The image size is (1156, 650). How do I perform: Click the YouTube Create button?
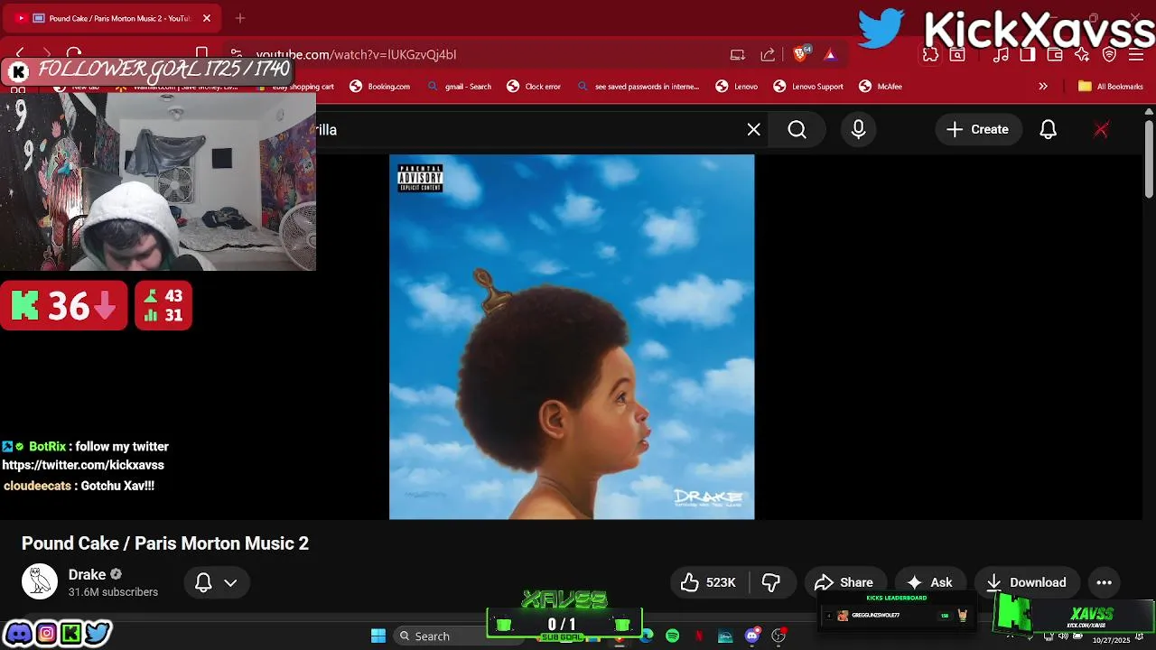pyautogui.click(x=977, y=129)
